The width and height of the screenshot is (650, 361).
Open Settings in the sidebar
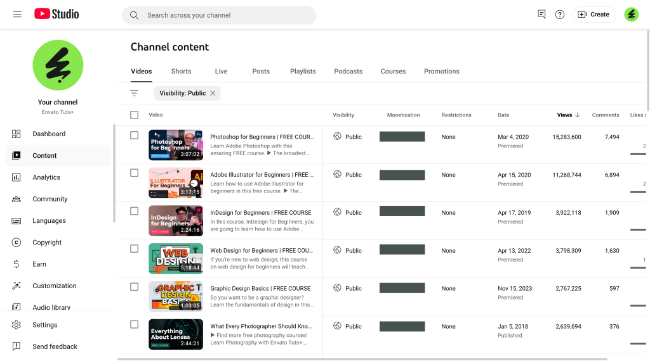click(x=58, y=325)
